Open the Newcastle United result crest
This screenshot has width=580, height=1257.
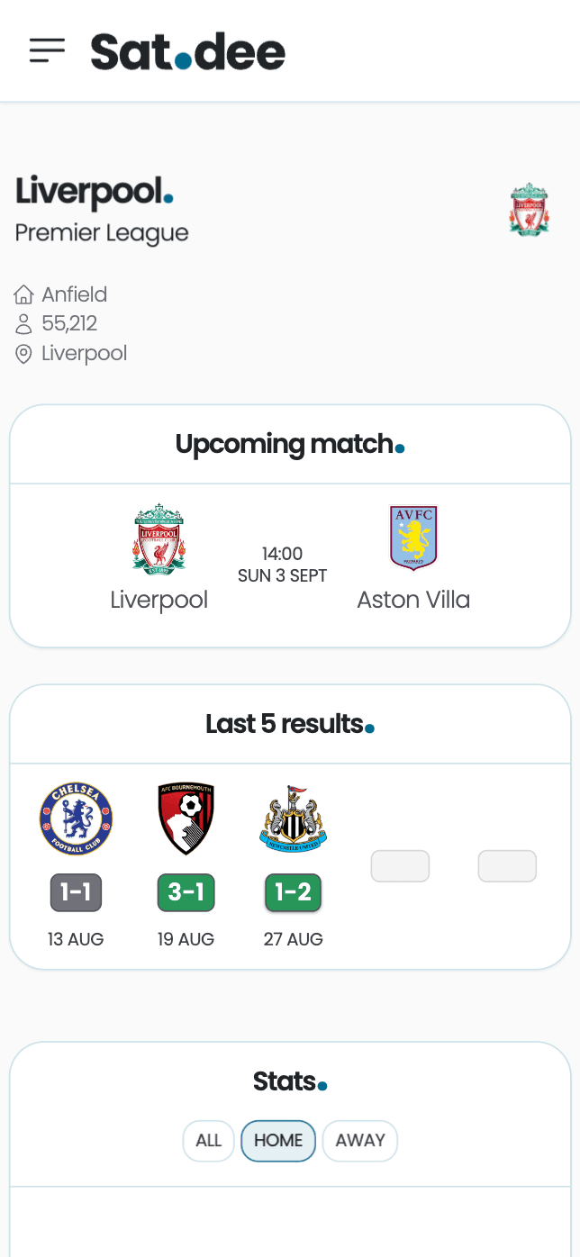click(293, 818)
